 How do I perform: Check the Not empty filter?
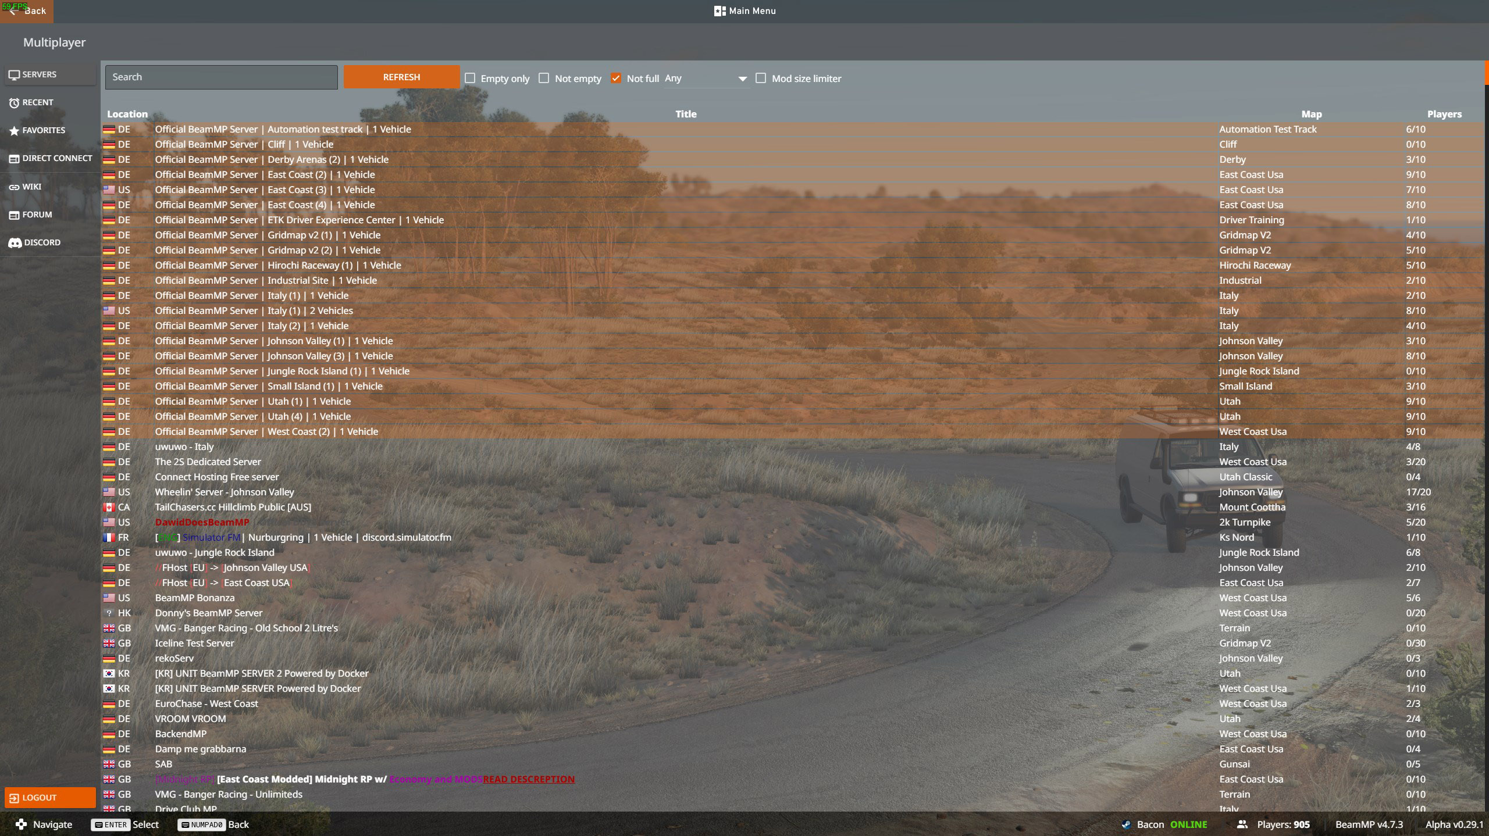click(x=544, y=78)
